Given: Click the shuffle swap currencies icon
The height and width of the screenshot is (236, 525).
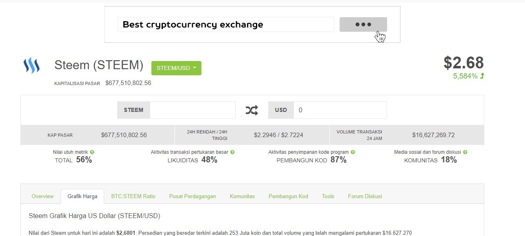Looking at the screenshot, I should click(252, 110).
